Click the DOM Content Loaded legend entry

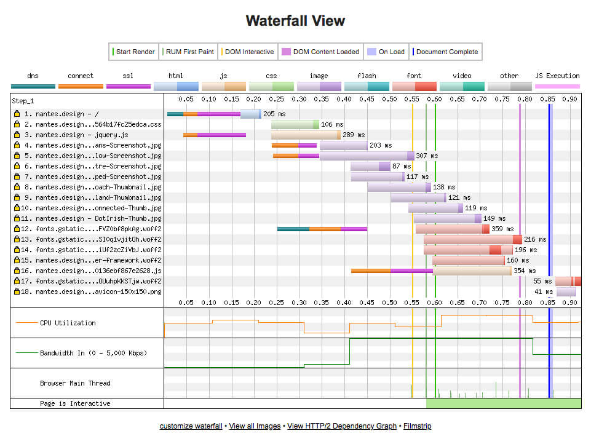click(321, 52)
